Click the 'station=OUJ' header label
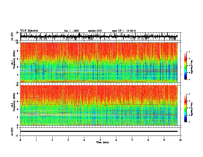The height and width of the screenshot is (157, 203). [x=95, y=31]
